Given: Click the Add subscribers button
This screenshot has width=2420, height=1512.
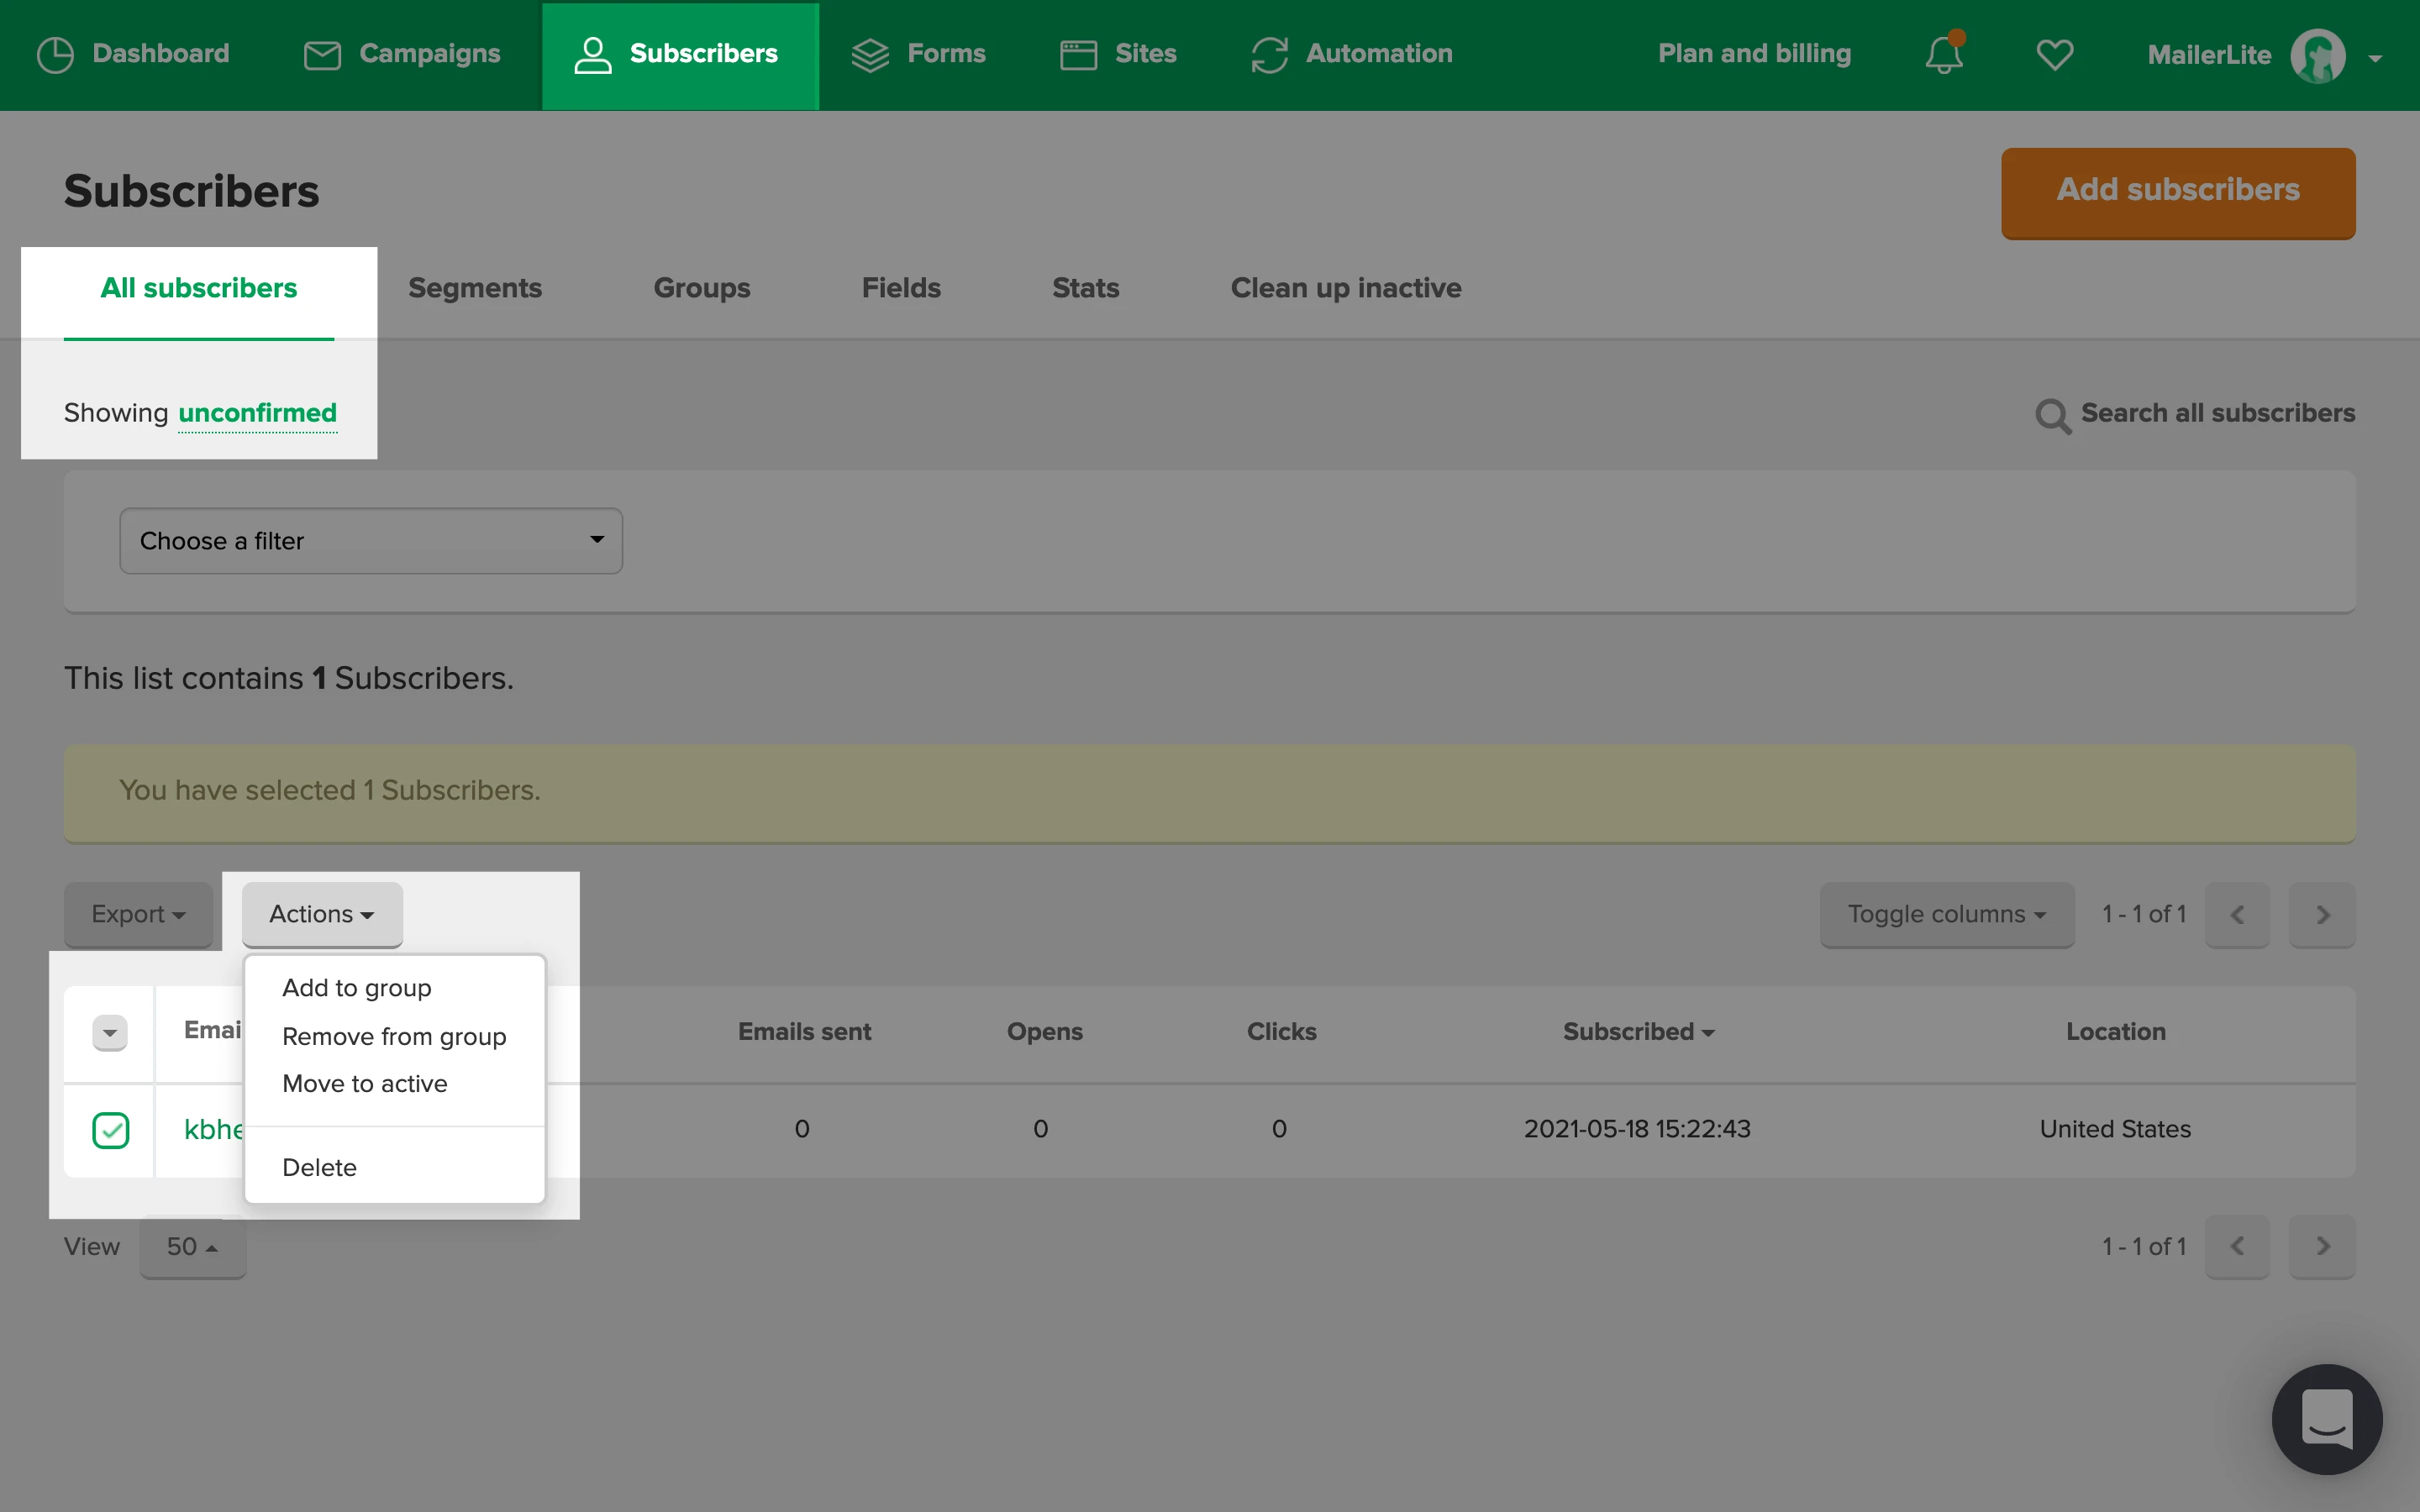Looking at the screenshot, I should pyautogui.click(x=2177, y=191).
